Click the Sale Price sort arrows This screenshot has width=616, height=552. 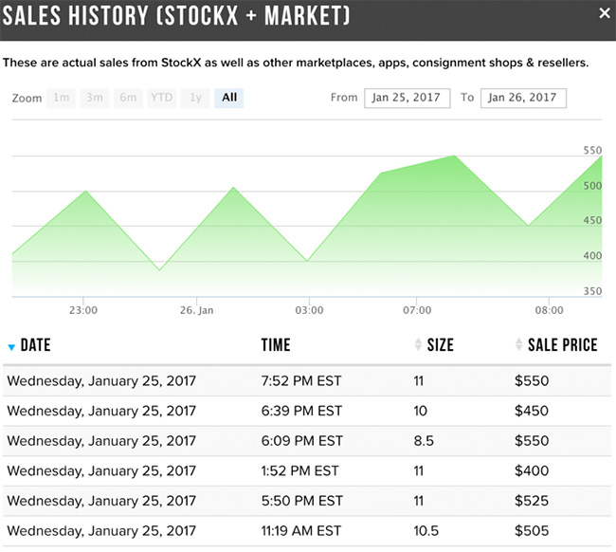pos(518,345)
